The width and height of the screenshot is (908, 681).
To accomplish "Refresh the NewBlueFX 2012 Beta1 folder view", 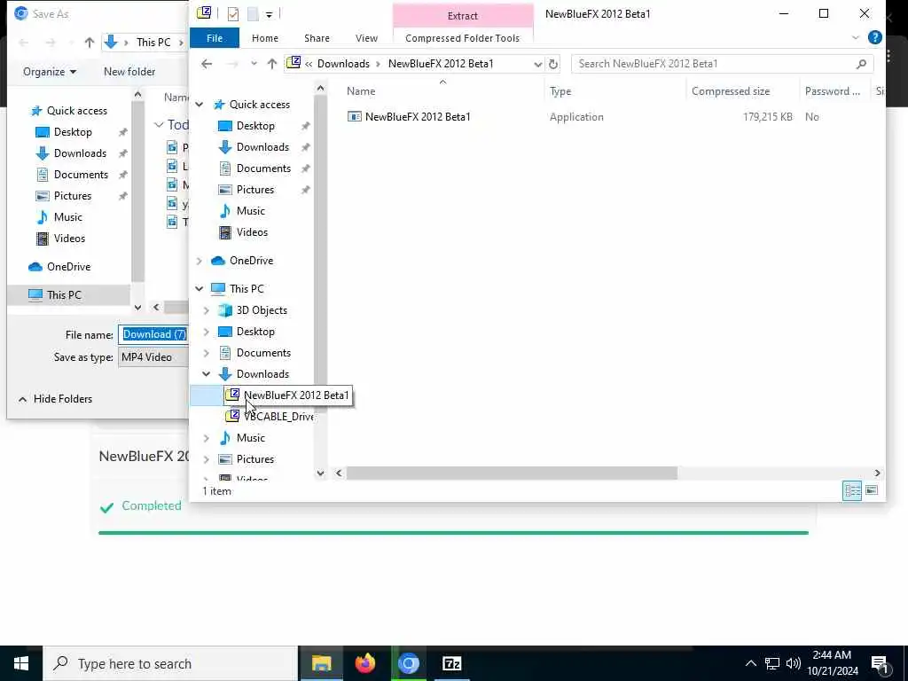I will (553, 64).
